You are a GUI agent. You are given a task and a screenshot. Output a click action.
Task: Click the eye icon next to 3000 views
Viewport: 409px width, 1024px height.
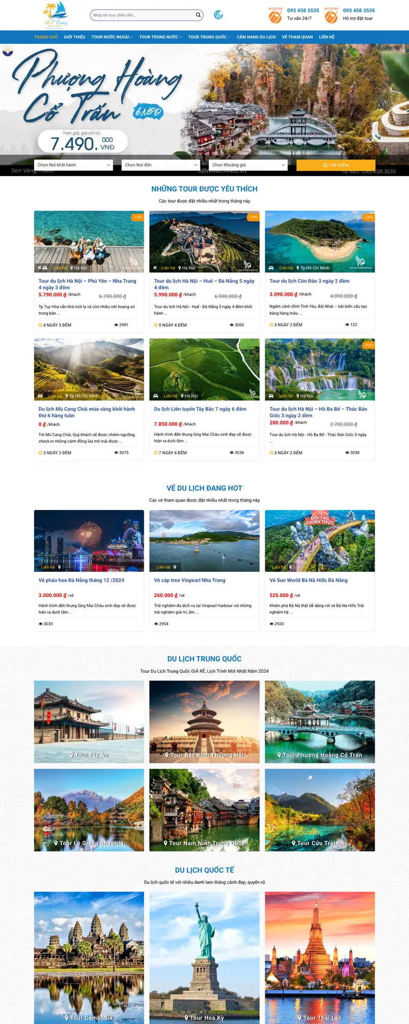point(232,325)
